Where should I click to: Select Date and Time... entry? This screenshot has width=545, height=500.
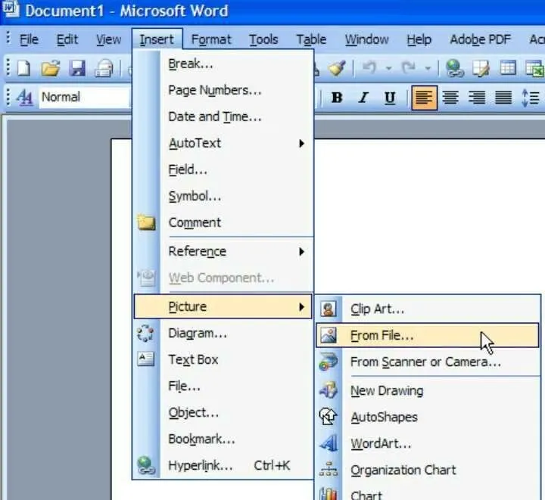pos(223,116)
